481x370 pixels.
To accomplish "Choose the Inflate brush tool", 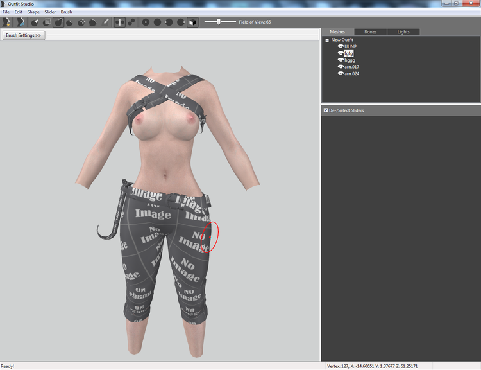I will pos(58,22).
